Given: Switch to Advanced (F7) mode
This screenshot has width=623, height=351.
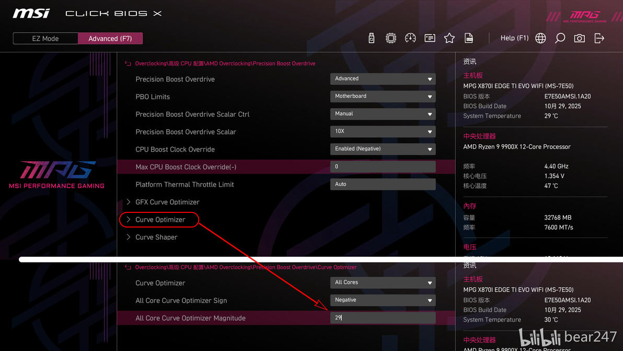Looking at the screenshot, I should pyautogui.click(x=110, y=39).
